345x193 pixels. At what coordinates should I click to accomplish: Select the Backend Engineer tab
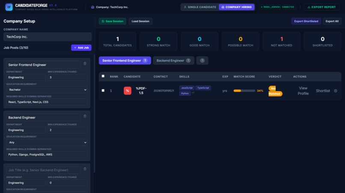(173, 60)
